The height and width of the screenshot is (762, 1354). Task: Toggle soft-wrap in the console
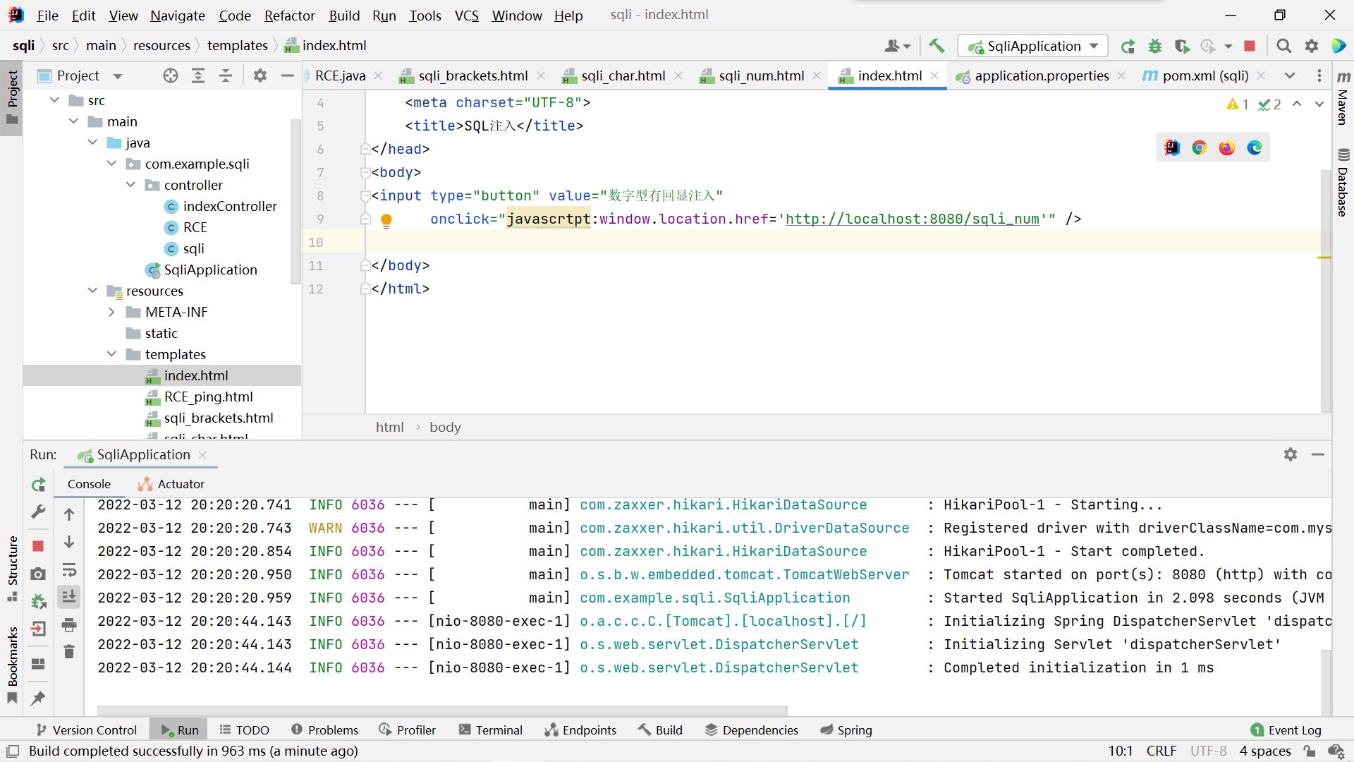pyautogui.click(x=69, y=569)
